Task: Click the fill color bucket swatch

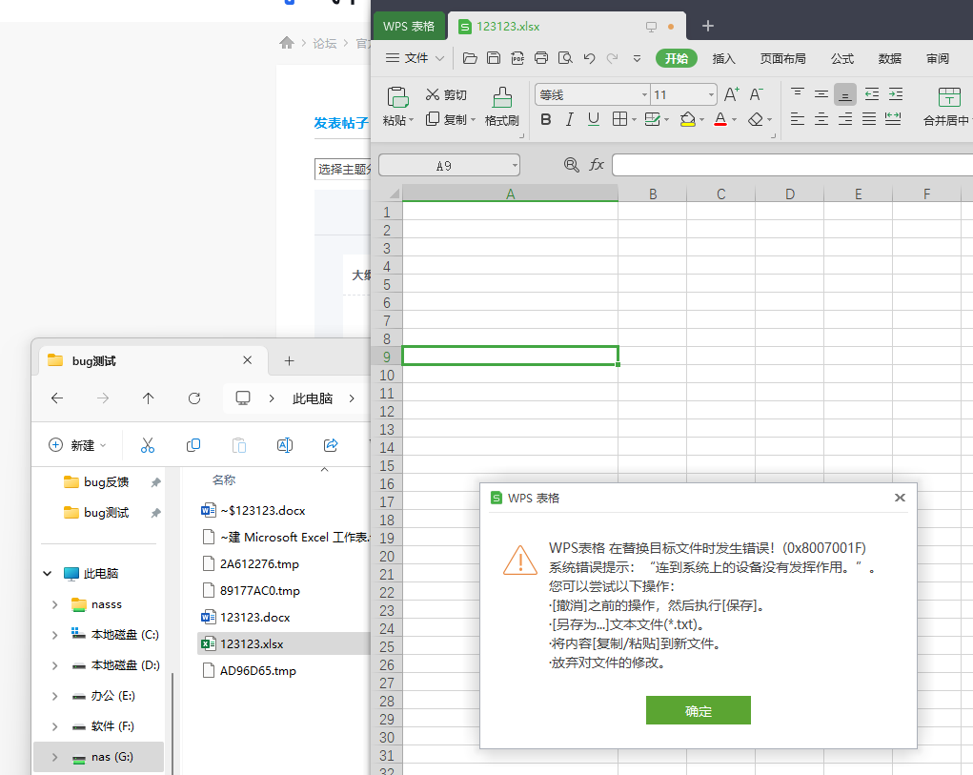Action: point(687,119)
